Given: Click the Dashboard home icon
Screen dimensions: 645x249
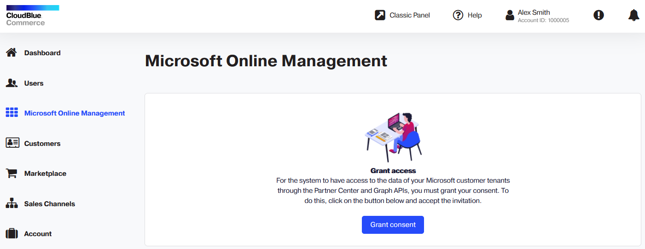Looking at the screenshot, I should [12, 52].
